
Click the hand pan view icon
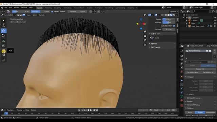coord(145,36)
